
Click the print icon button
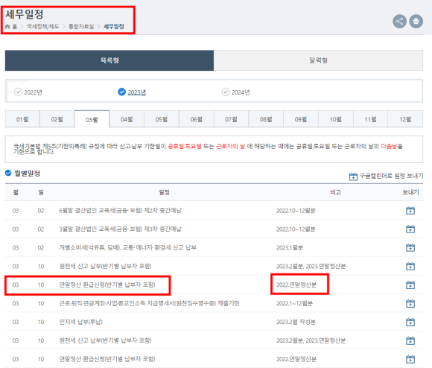pyautogui.click(x=416, y=21)
